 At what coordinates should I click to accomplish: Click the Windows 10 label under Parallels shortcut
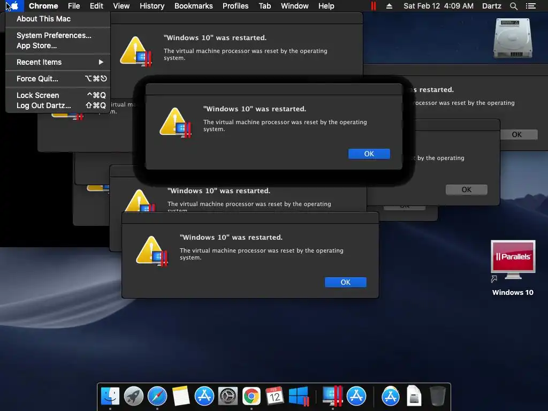coord(513,293)
